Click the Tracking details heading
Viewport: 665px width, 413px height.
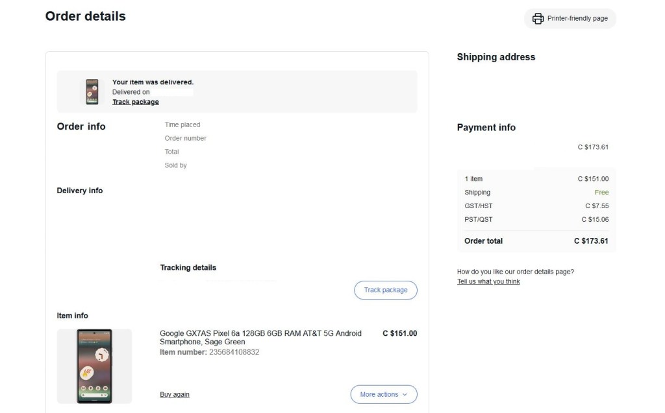(x=188, y=268)
